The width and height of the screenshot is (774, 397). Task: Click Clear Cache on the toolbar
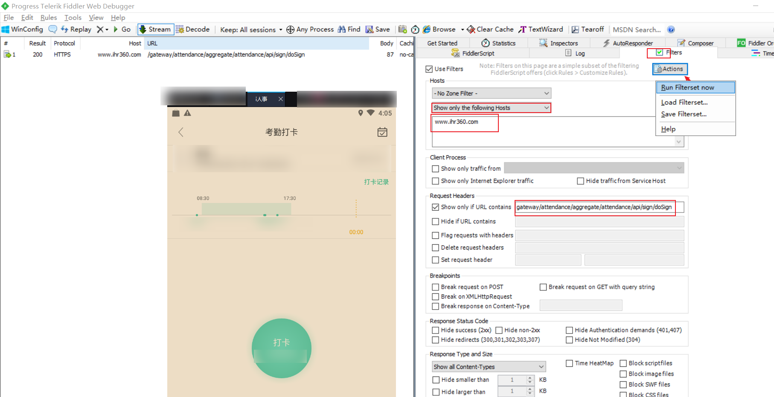(490, 29)
